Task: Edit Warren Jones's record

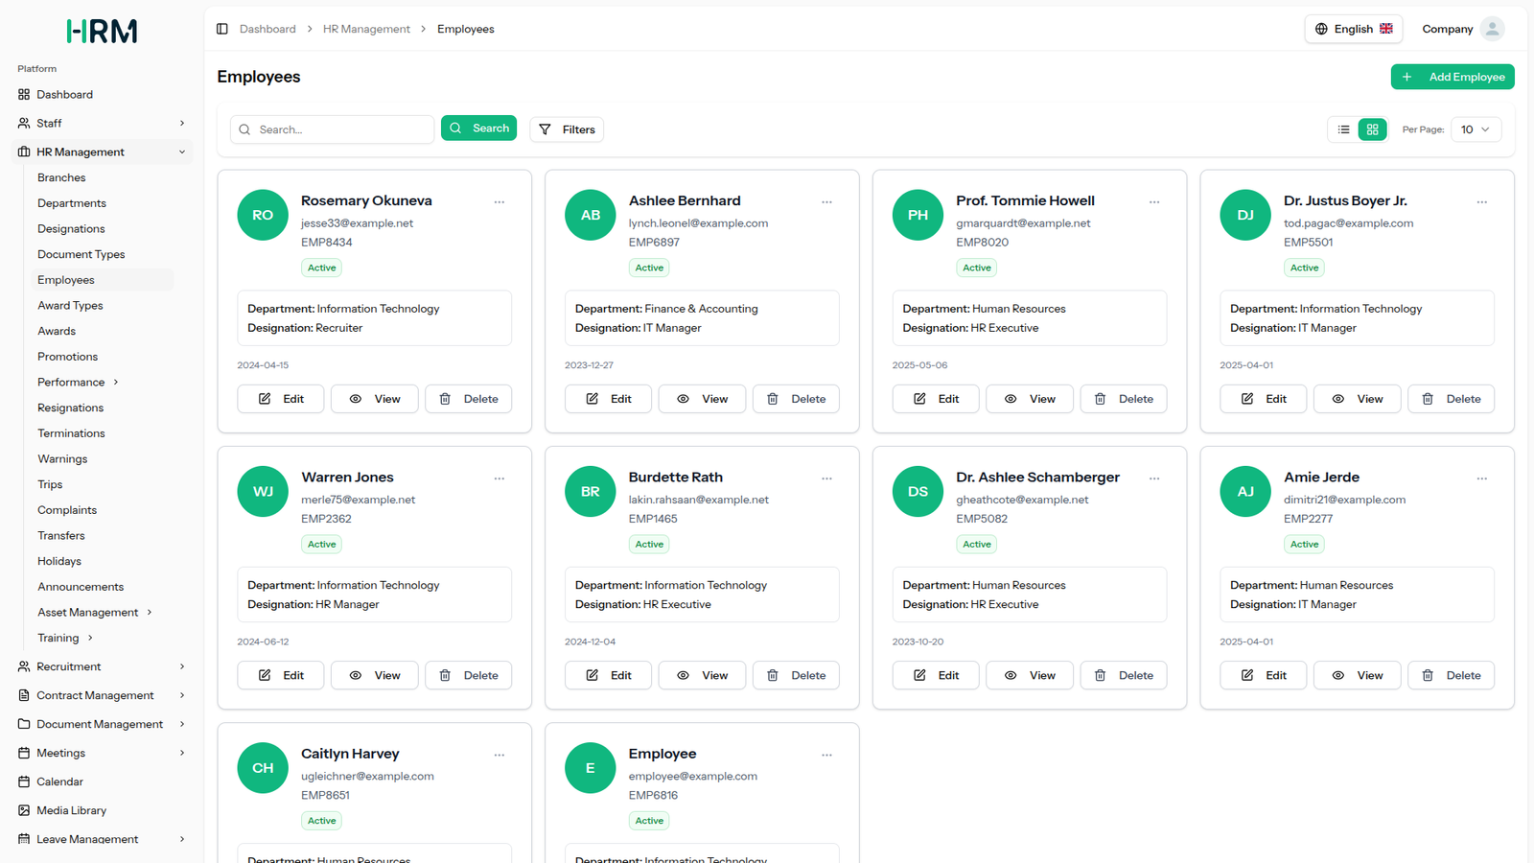Action: coord(281,675)
